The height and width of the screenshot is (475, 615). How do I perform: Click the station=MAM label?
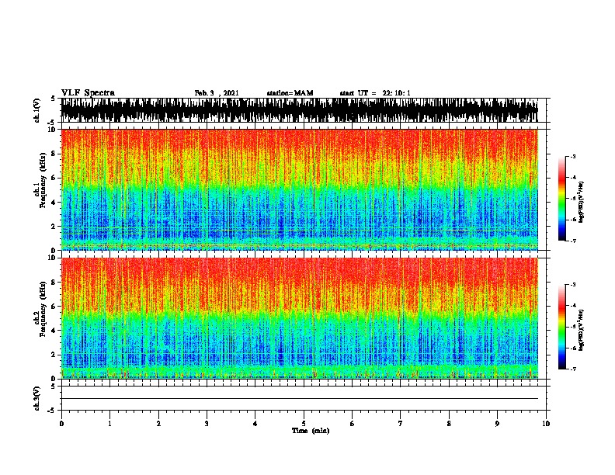290,93
